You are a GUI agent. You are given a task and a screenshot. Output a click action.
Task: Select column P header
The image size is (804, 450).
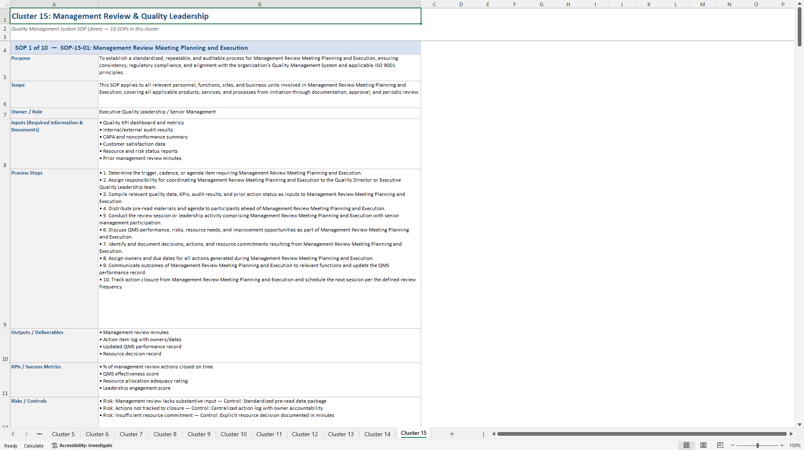point(783,4)
